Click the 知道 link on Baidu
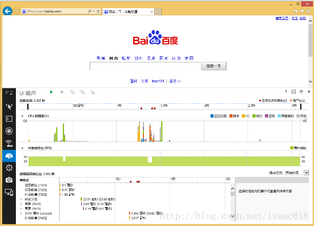 (139, 58)
